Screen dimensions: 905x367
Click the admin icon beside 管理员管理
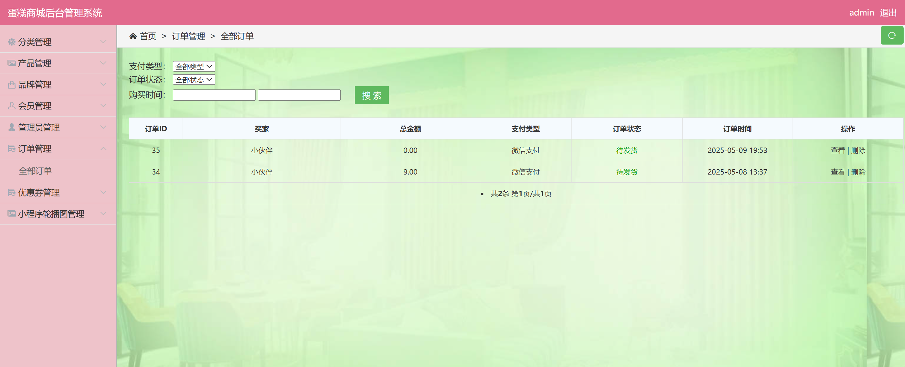(x=11, y=127)
